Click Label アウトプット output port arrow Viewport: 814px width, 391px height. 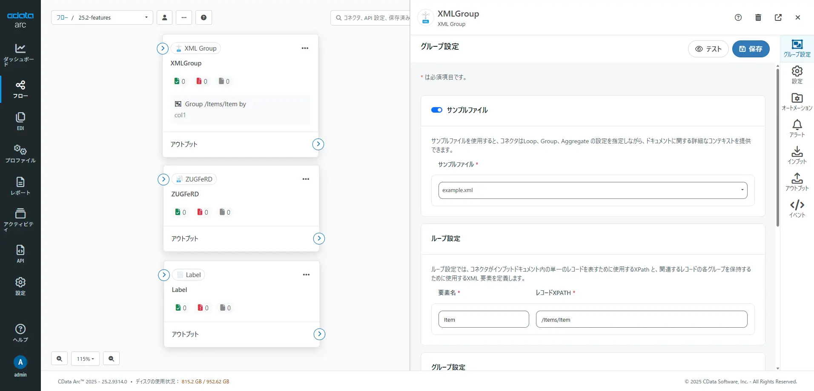[x=319, y=334]
